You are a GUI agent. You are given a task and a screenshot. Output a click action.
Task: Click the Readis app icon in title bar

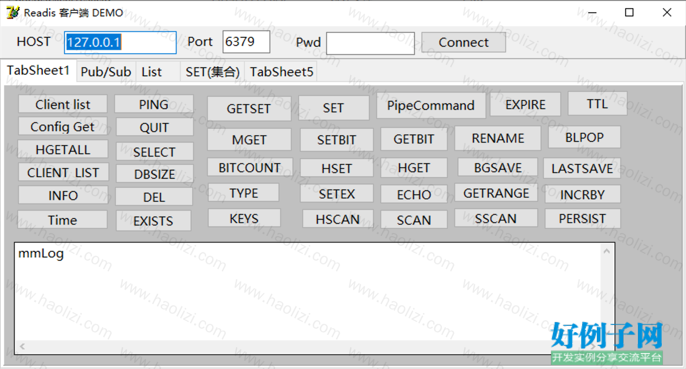[x=13, y=13]
